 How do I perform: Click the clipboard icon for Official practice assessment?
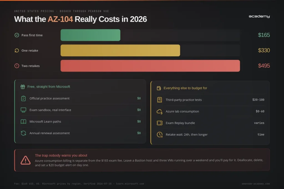pyautogui.click(x=23, y=98)
